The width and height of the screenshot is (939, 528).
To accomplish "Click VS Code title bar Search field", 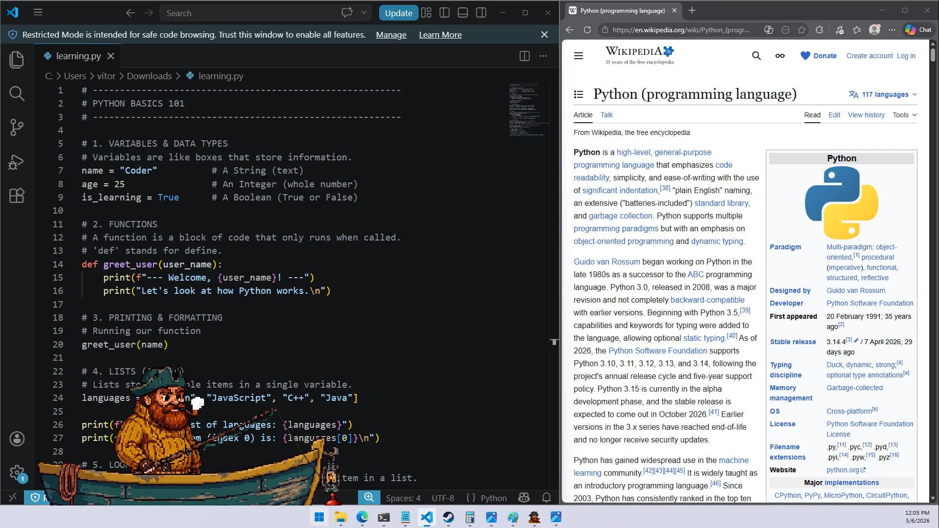I will pos(249,13).
